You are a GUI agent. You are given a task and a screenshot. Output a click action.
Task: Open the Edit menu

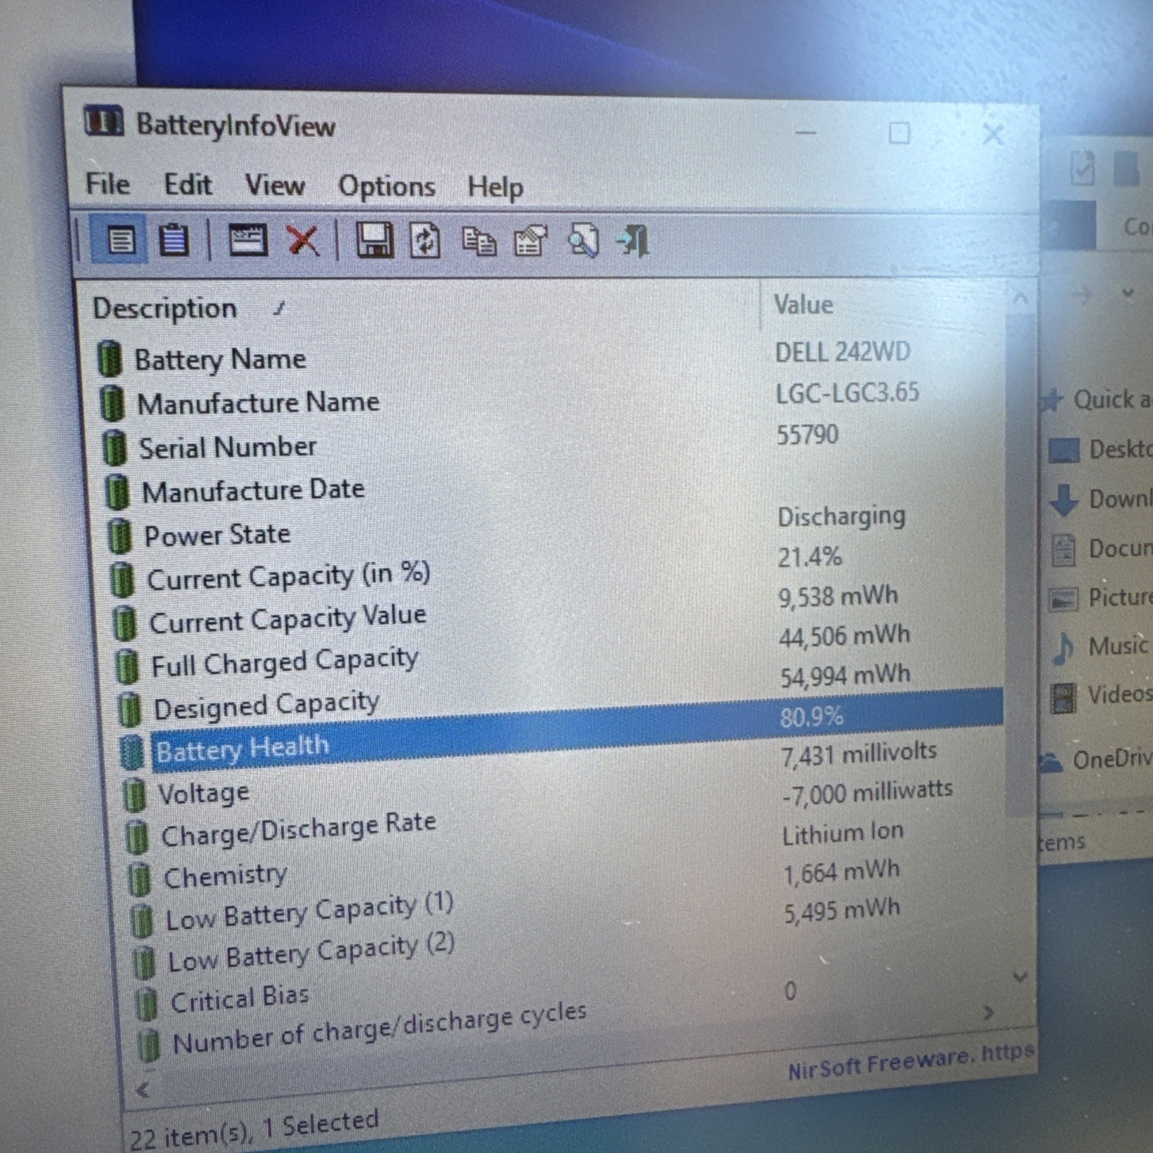[x=187, y=184]
